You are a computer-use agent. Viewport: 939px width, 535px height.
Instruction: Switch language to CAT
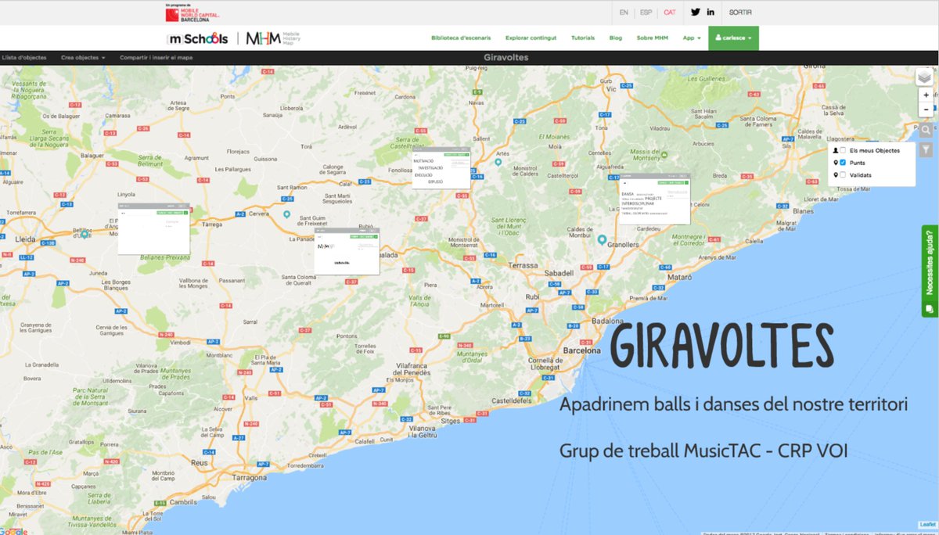[x=670, y=13]
